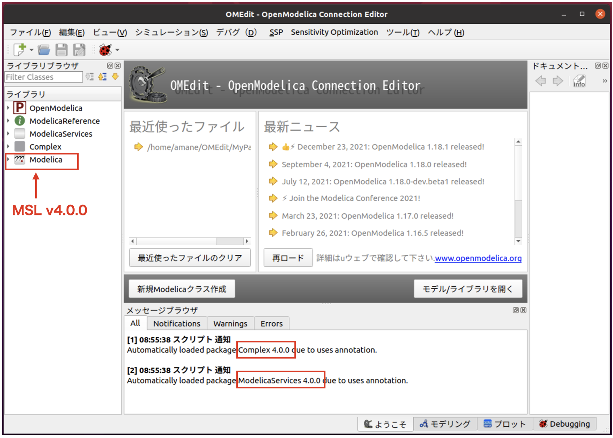Open the www.openmodelica.org link

point(478,258)
